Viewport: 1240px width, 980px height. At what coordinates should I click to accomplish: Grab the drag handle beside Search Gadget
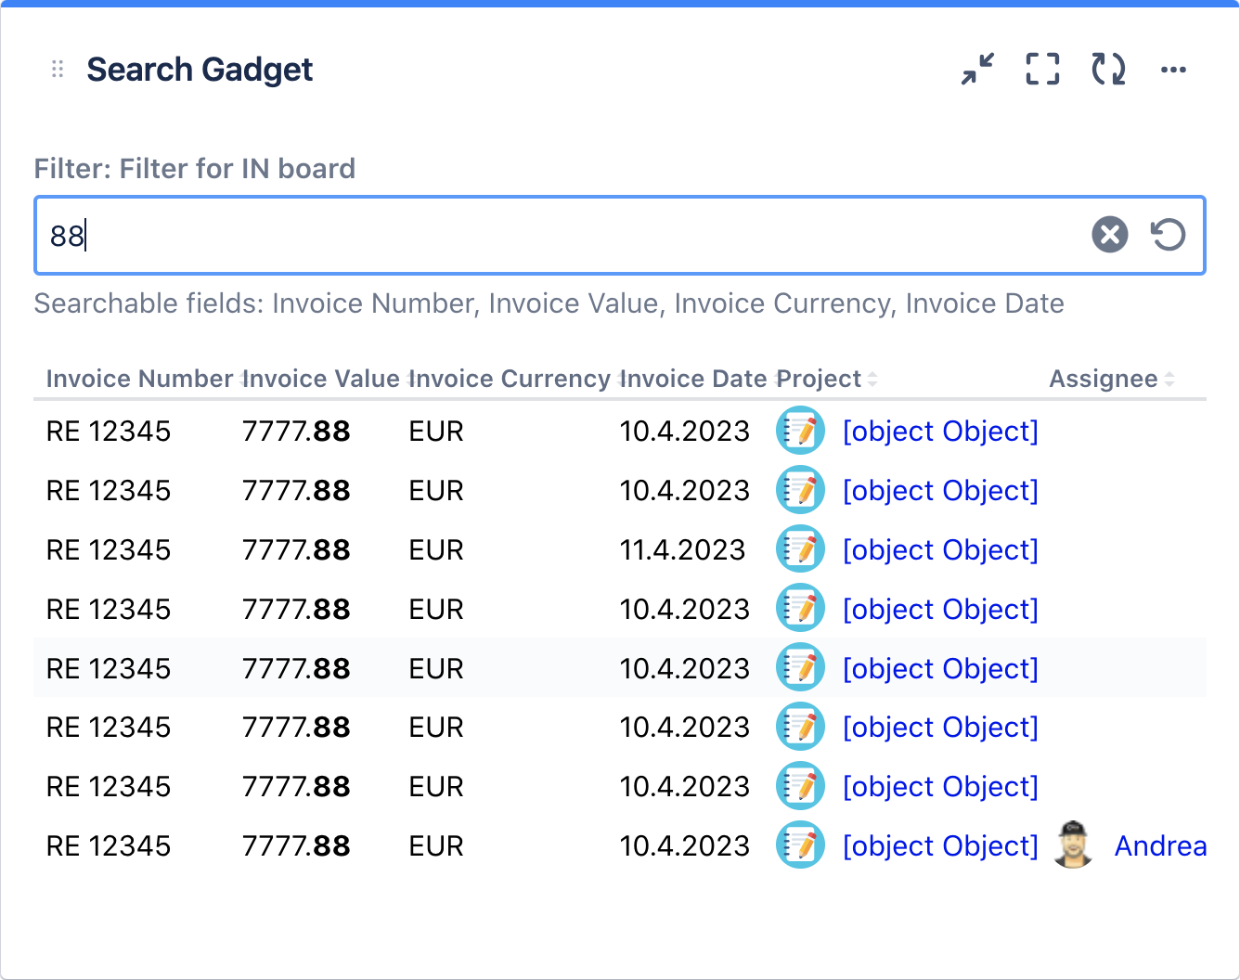point(58,70)
